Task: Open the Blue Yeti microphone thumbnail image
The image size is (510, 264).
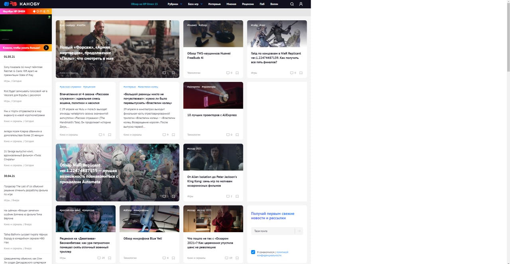Action: click(x=149, y=219)
